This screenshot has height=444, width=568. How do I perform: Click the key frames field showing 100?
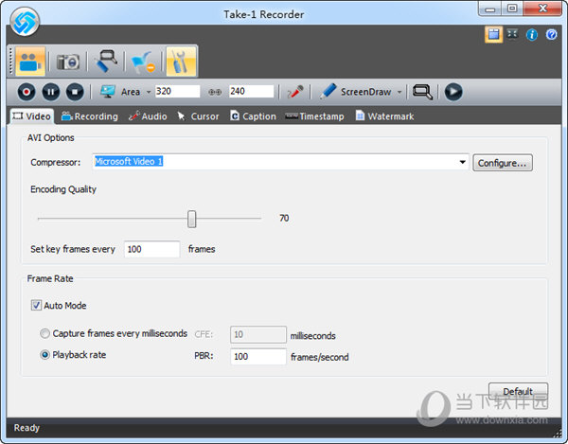(x=151, y=249)
